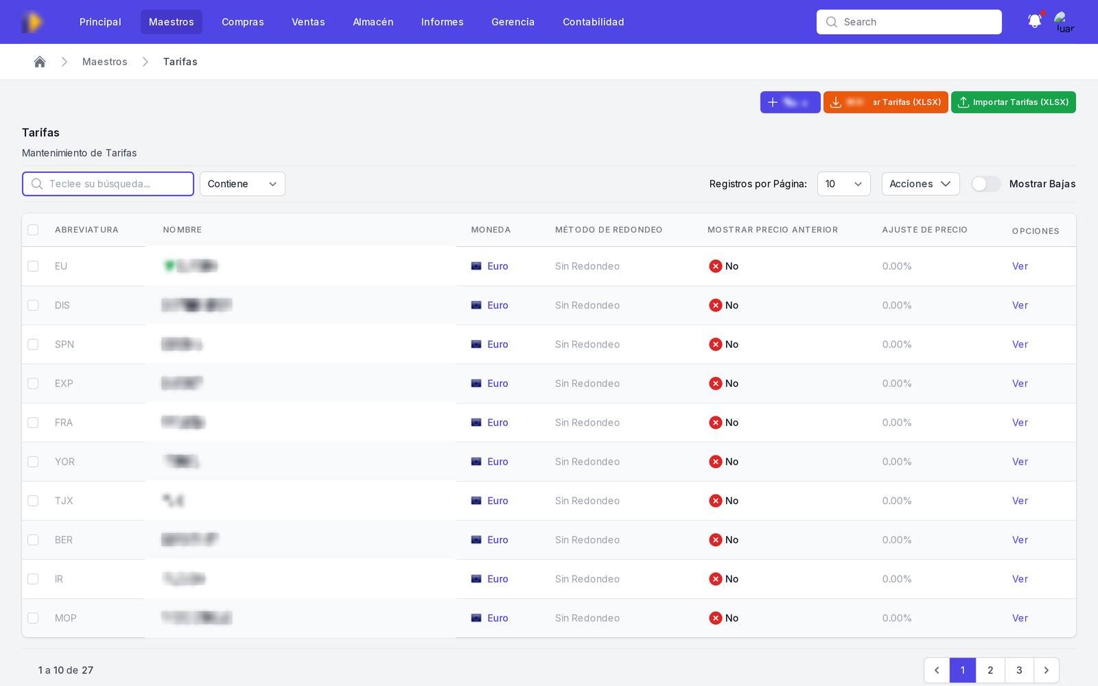This screenshot has width=1098, height=686.
Task: Open the Almacén menu
Action: [373, 22]
